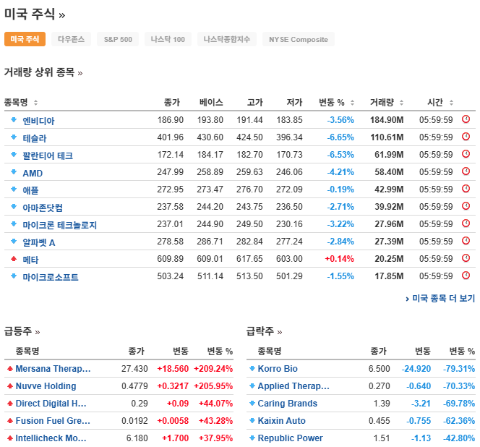Click the clock icon in the 애플 row
The image size is (480, 447).
[466, 189]
